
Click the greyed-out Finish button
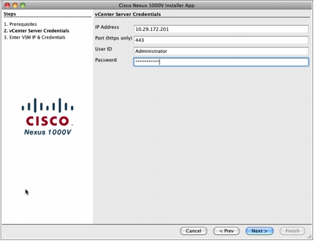292,231
